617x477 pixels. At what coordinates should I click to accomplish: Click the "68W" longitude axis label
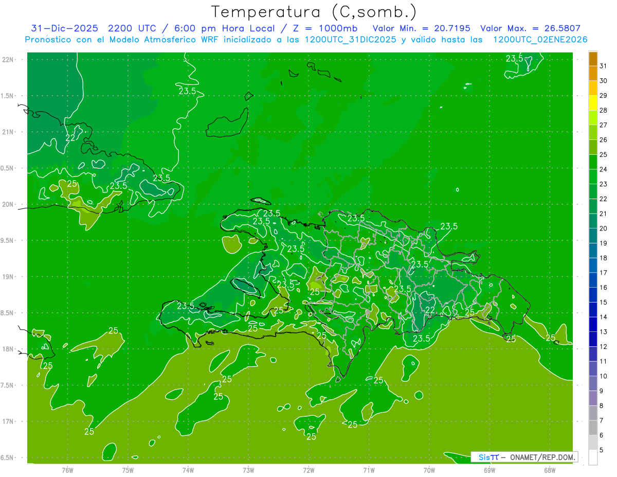coord(549,470)
